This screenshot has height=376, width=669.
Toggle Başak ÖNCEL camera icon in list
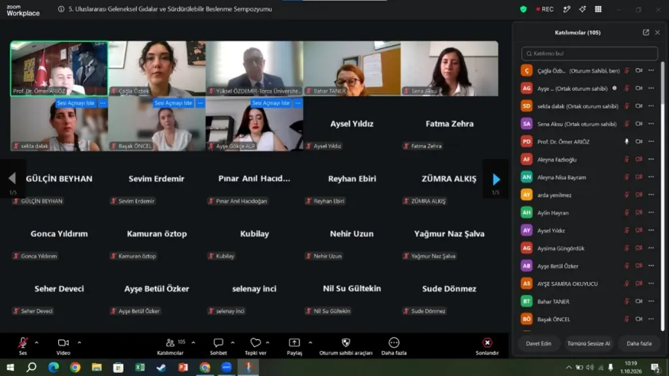639,318
